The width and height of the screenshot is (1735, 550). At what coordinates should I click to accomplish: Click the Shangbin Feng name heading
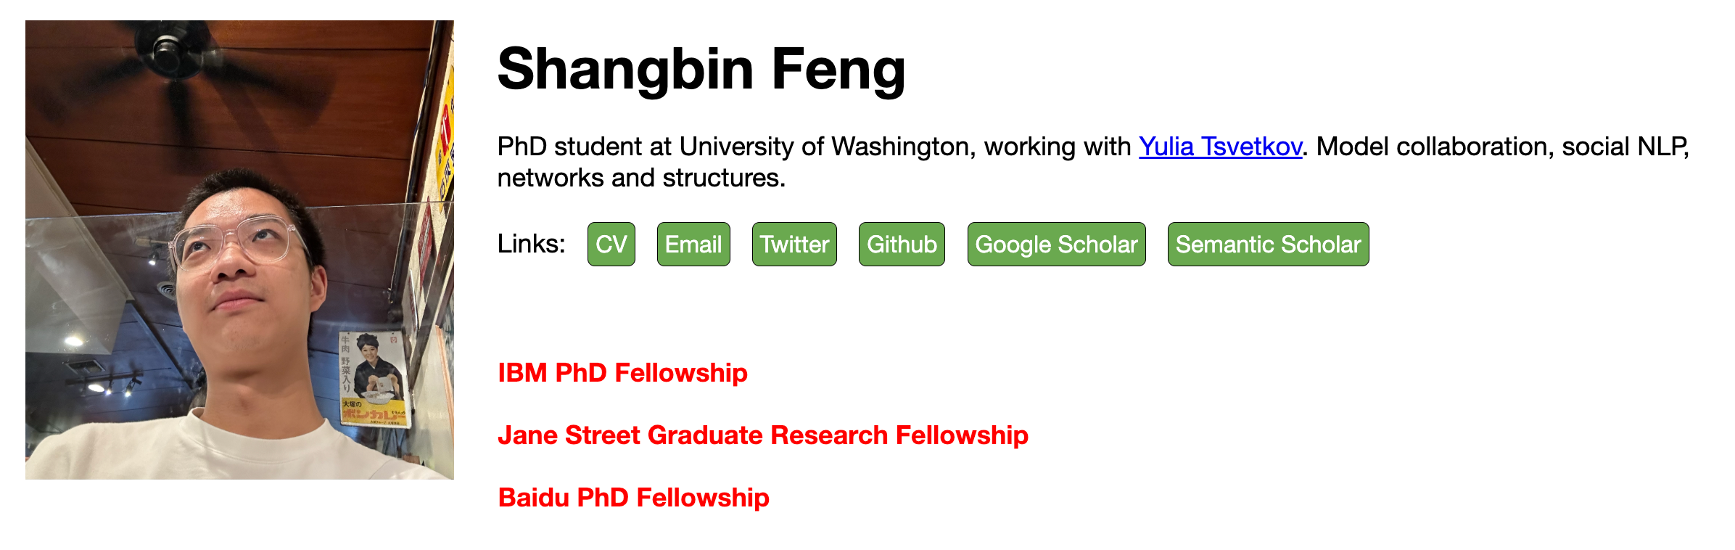pyautogui.click(x=701, y=69)
